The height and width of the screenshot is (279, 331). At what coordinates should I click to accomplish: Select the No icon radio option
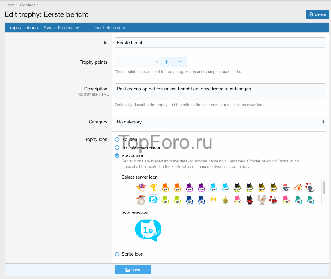click(117, 139)
